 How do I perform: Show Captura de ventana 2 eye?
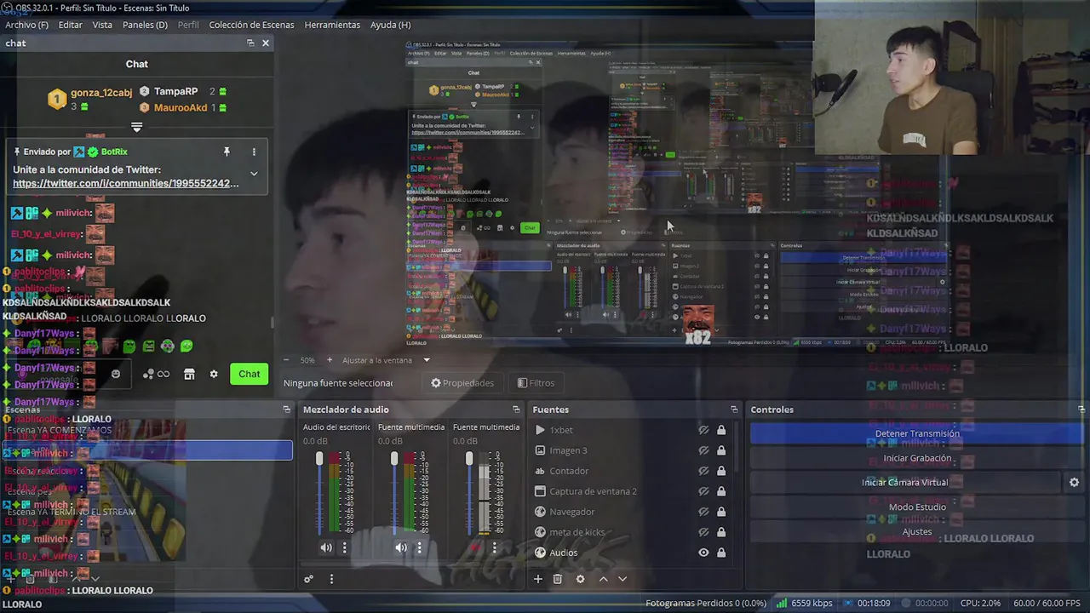(703, 491)
